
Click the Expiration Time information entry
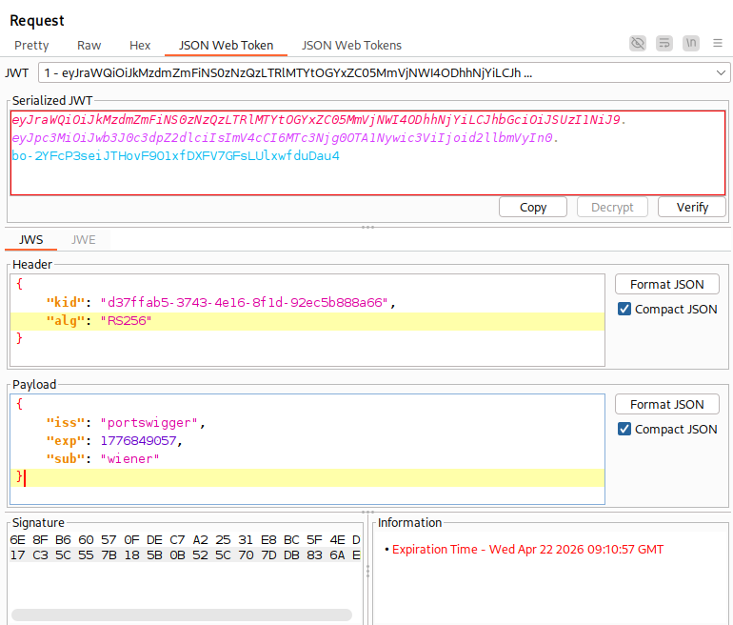pyautogui.click(x=527, y=550)
